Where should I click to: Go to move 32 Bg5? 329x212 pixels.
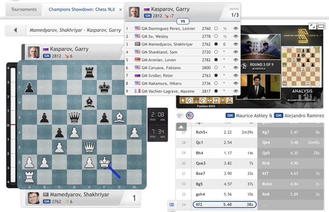click(224, 184)
